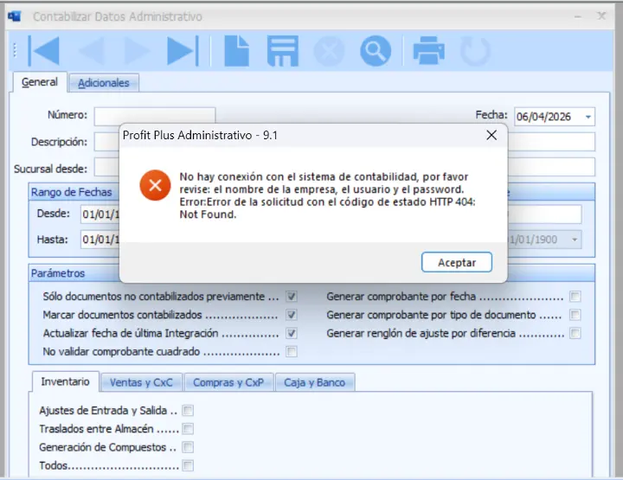Select the 'Caja y Banco' tab
Screen dimensions: 623x480
click(315, 382)
